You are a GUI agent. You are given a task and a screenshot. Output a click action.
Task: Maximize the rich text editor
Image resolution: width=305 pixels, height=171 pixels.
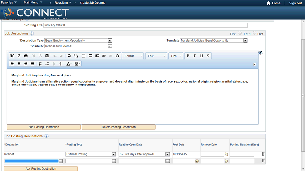click(x=12, y=56)
